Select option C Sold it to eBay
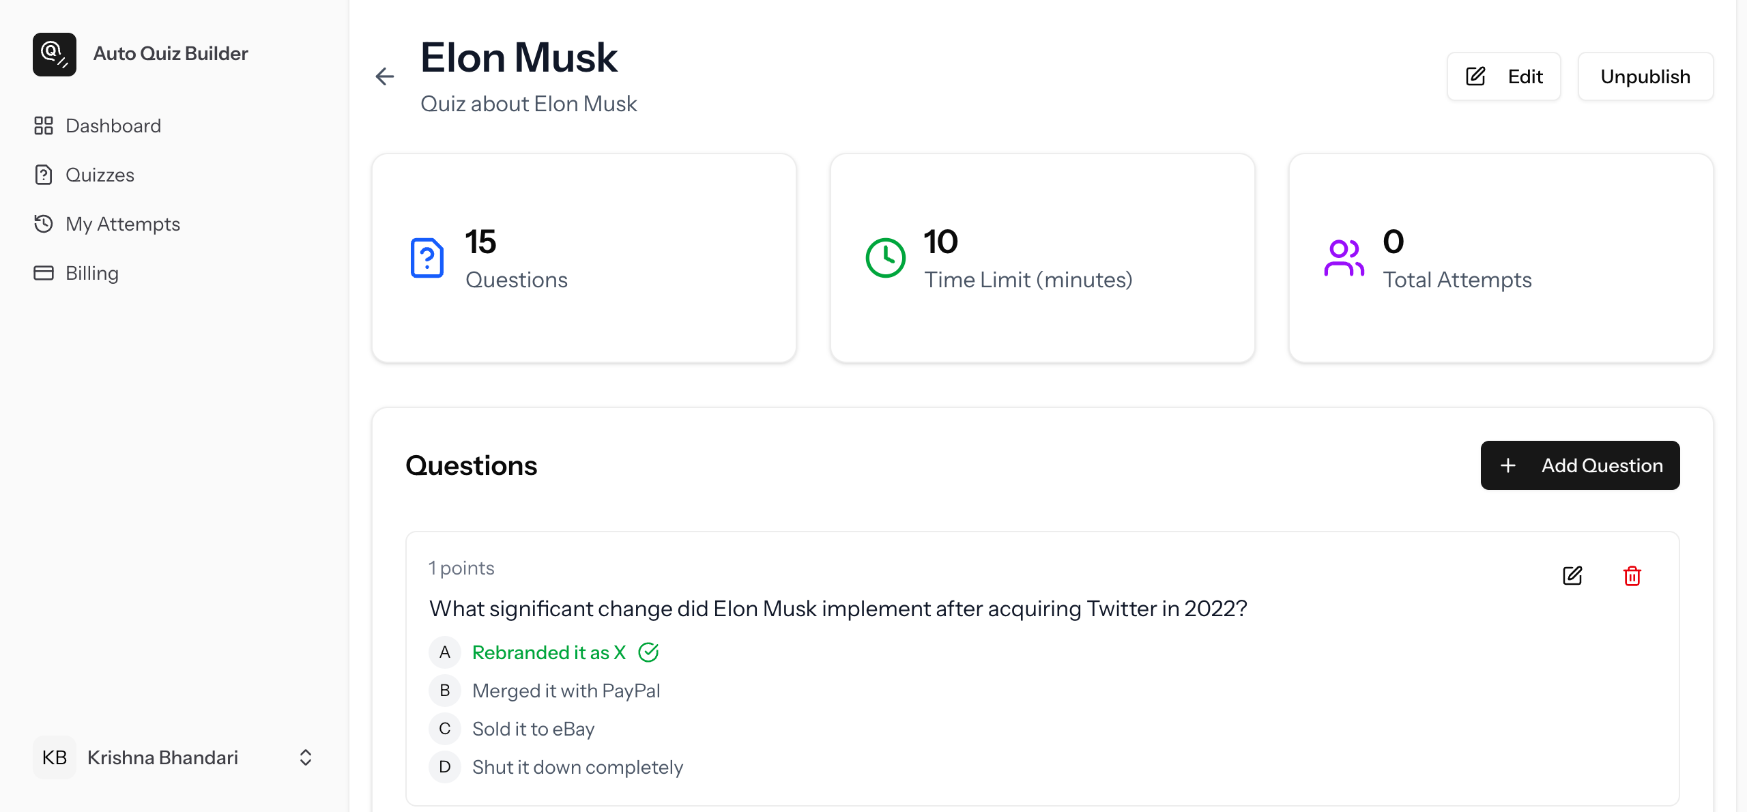The image size is (1747, 812). pos(533,729)
